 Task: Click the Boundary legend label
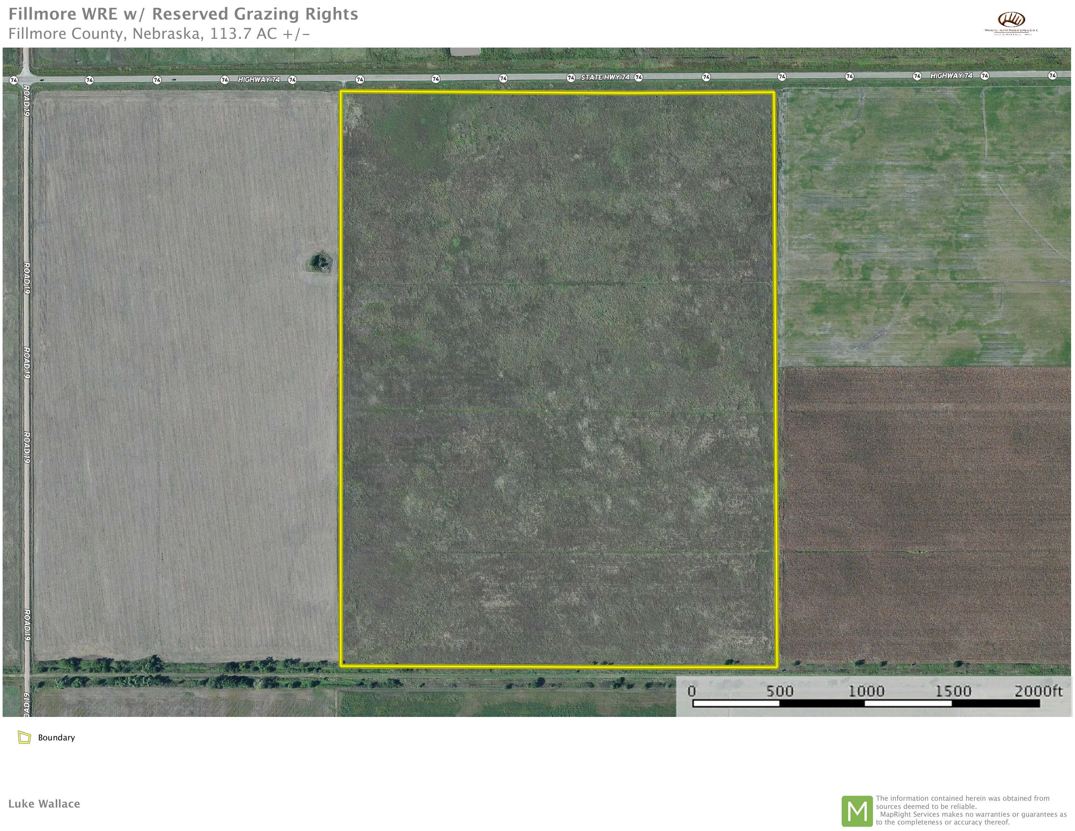[x=56, y=737]
